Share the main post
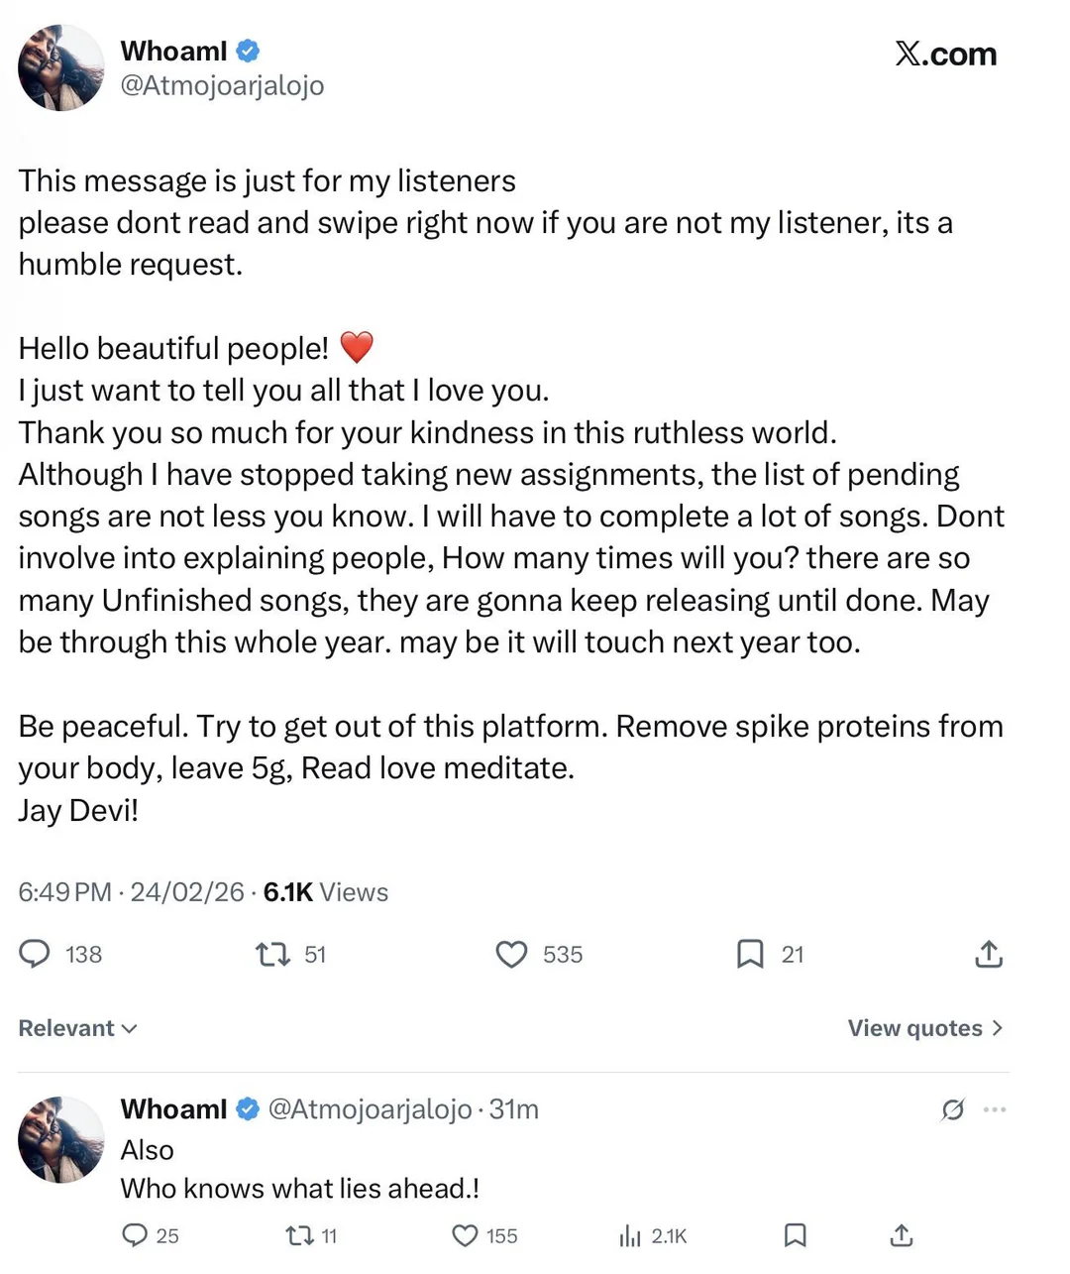 point(989,954)
